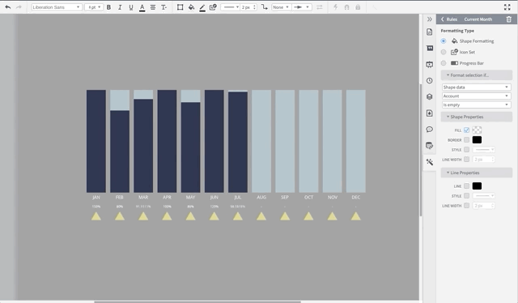Enable the line STYLE checkbox under Line Properties

coord(466,196)
